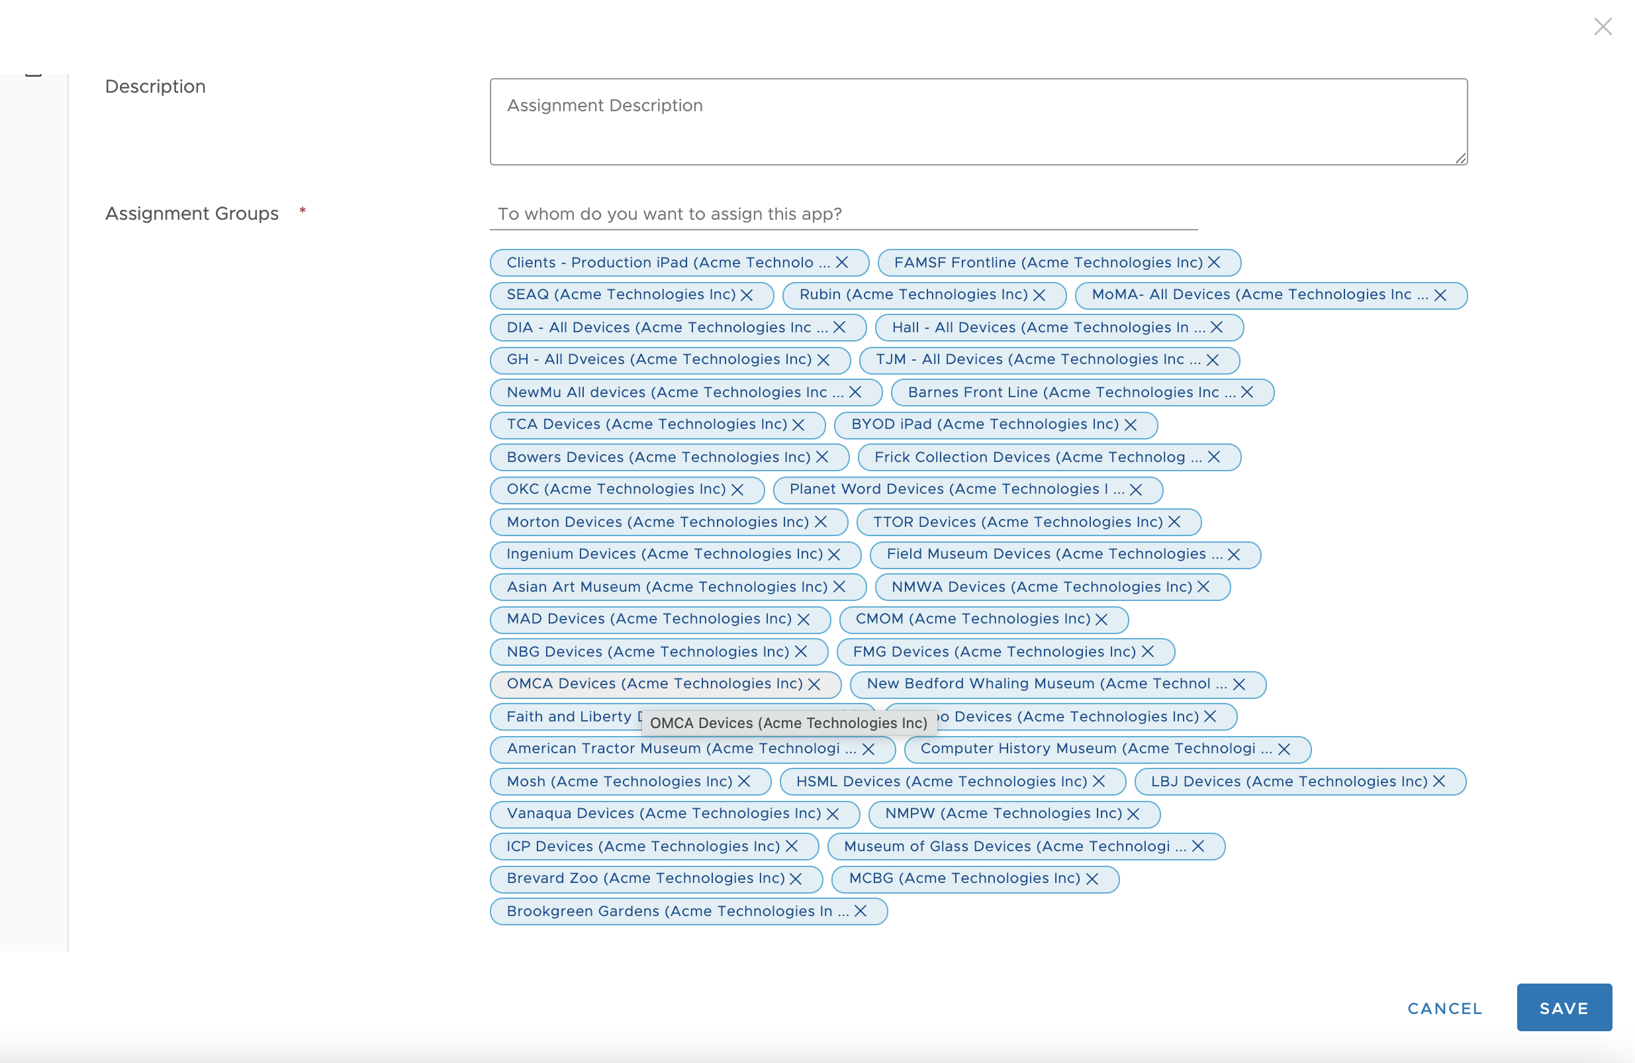Save the assignment
1635x1063 pixels.
tap(1564, 1007)
